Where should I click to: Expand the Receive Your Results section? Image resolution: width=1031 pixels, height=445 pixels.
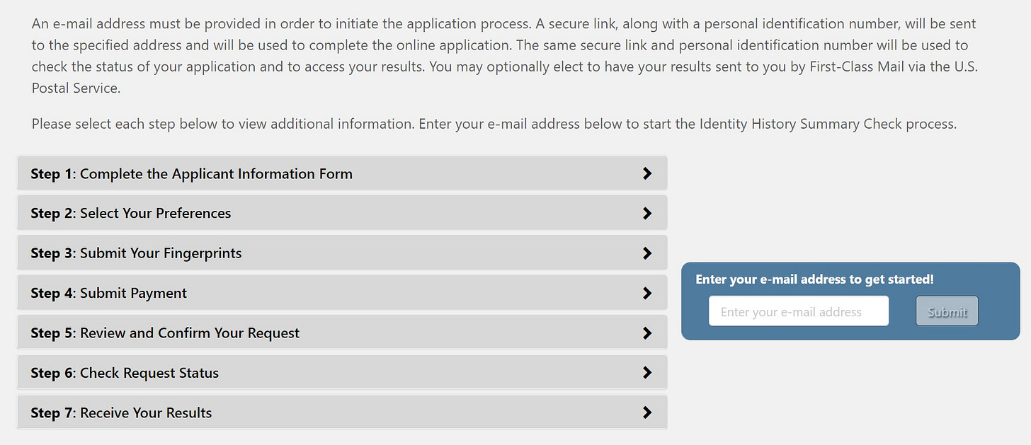pos(342,412)
